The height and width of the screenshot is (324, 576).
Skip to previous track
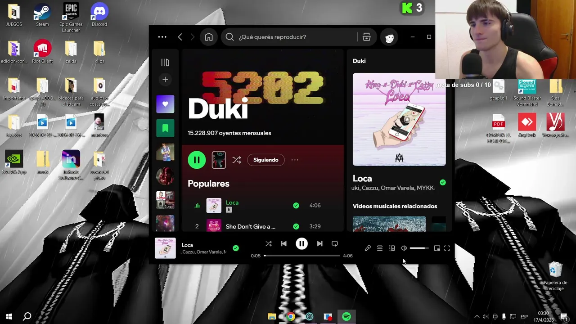pyautogui.click(x=283, y=243)
